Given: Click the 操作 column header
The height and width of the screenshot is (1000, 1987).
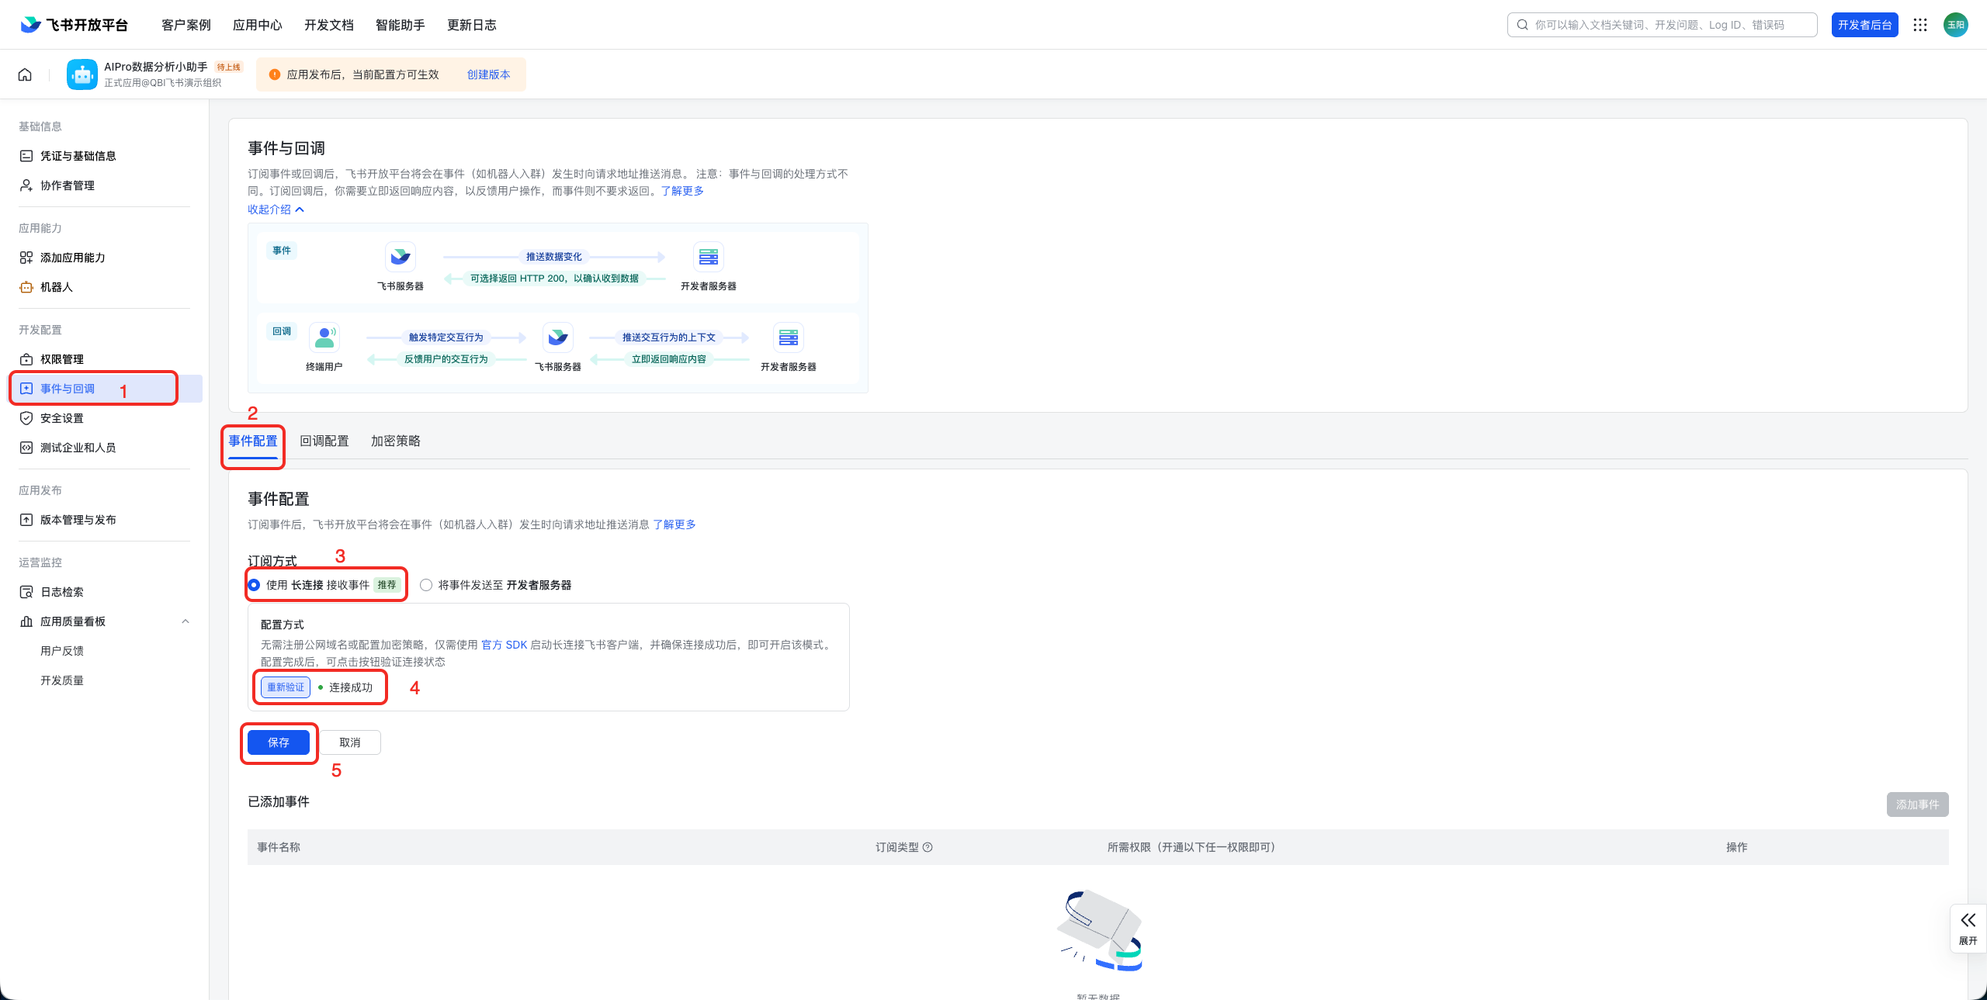Looking at the screenshot, I should pos(1737,847).
